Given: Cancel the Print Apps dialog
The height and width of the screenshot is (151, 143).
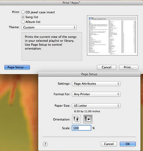Looking at the screenshot, I should tap(107, 67).
